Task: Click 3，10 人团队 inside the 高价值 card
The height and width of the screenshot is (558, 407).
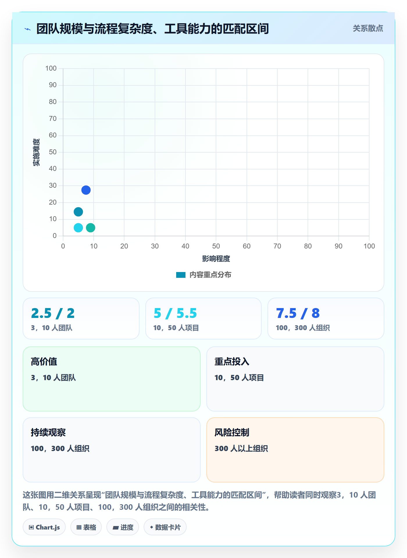Action: pyautogui.click(x=53, y=378)
